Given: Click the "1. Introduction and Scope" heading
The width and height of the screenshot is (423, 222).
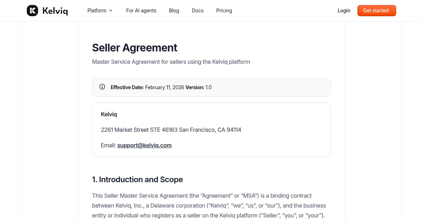Looking at the screenshot, I should [137, 179].
